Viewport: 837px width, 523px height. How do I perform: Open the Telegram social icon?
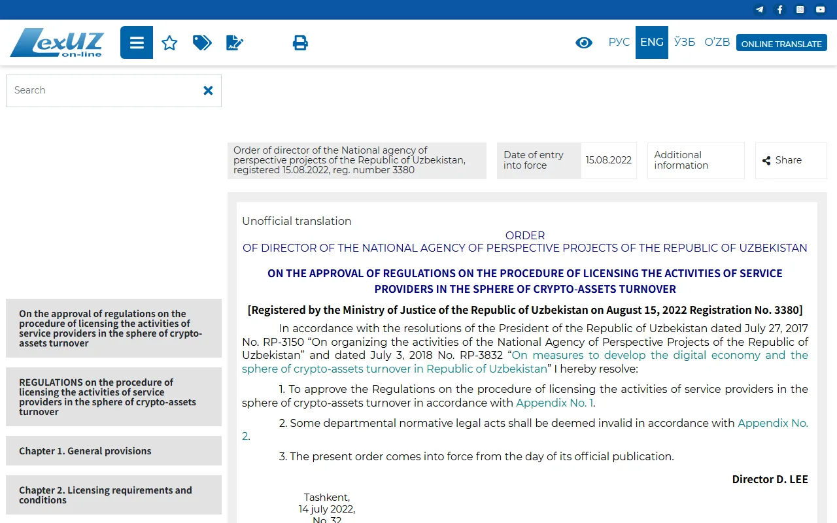coord(759,10)
